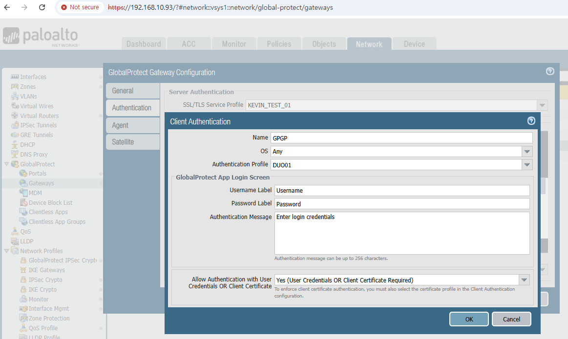Collapse the GlobalProtect tree node

(x=6, y=164)
